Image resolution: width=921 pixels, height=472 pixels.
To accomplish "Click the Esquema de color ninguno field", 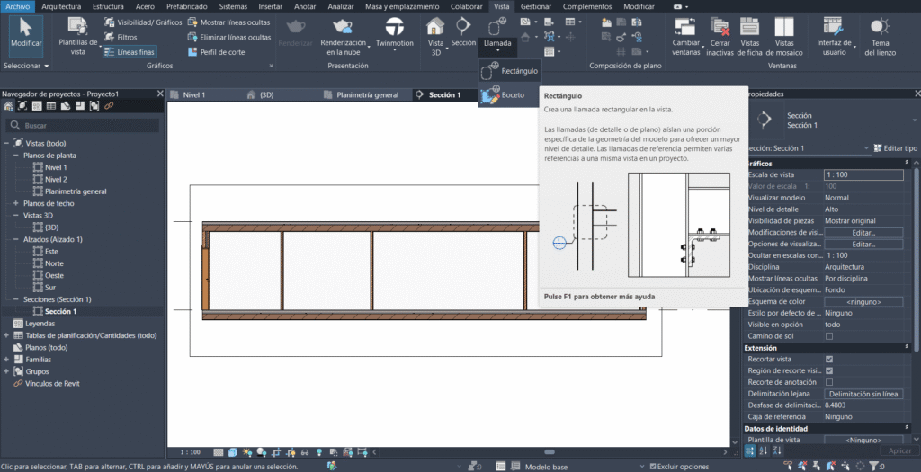I will coord(863,301).
